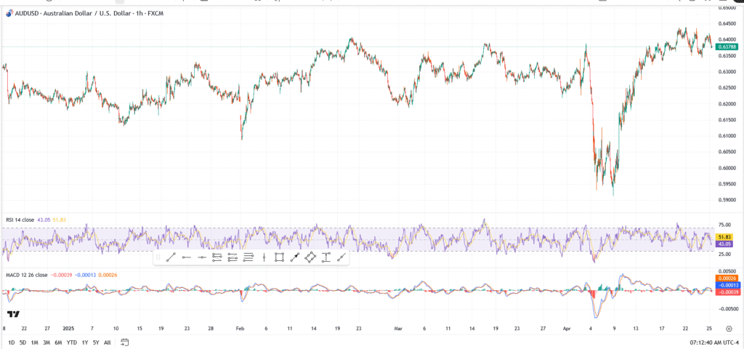
Task: Pick the Vertical Line drawing tool
Action: click(x=263, y=257)
